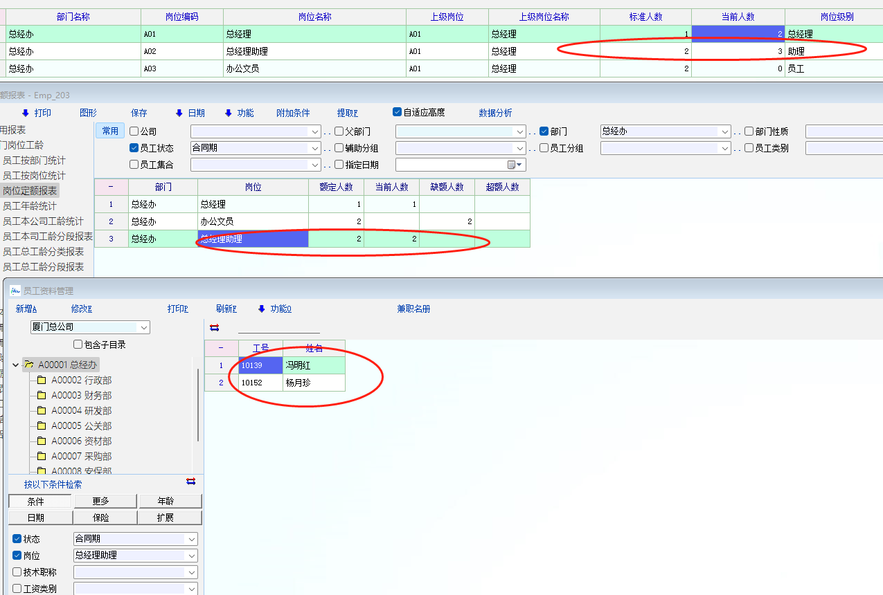This screenshot has width=883, height=595.
Task: Toggle the 自适应高度 checkbox
Action: point(397,112)
